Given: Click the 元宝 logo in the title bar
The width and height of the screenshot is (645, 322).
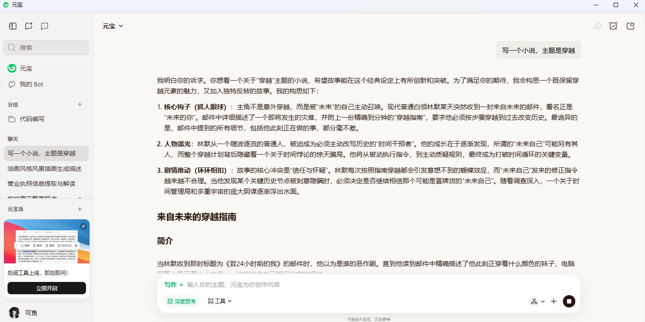Looking at the screenshot, I should pyautogui.click(x=6, y=5).
